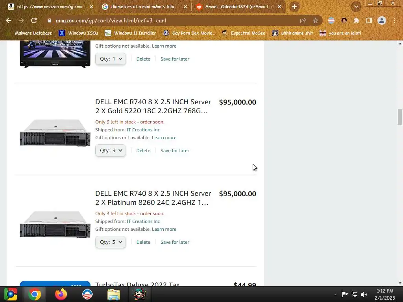Open the Extensions puzzle icon
Image resolution: width=403 pixels, height=302 pixels.
coord(356,20)
